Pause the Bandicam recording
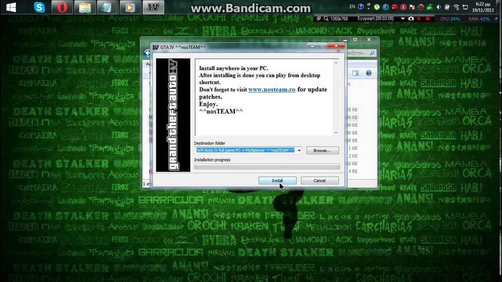This screenshot has height=282, width=502. click(419, 19)
